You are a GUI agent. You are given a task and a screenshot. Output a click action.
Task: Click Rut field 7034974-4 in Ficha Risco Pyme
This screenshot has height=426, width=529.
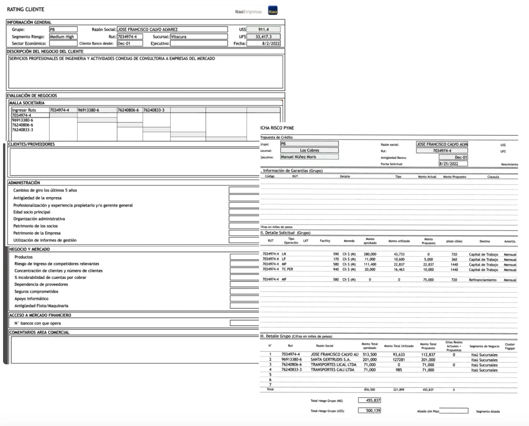[x=442, y=151]
